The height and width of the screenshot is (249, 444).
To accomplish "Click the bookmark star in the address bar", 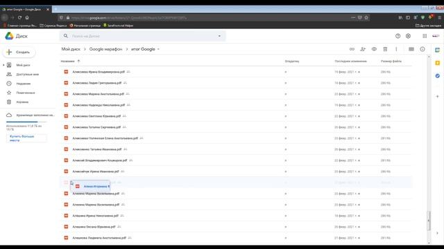I will (366, 17).
